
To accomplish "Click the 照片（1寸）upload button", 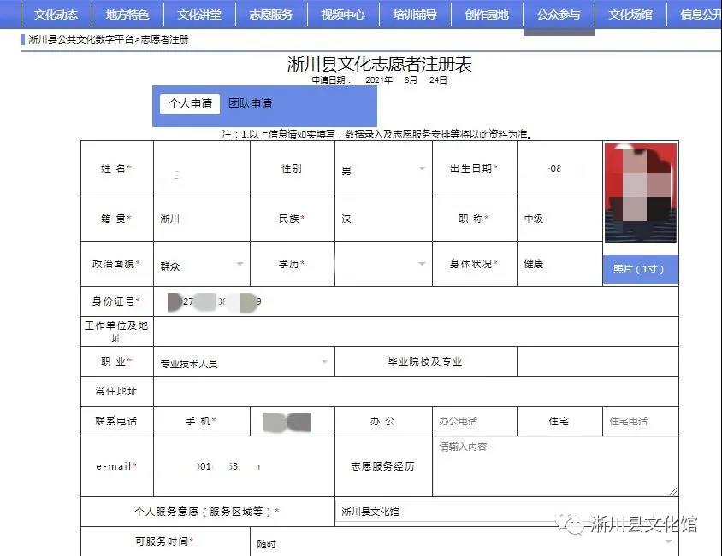I will 640,269.
